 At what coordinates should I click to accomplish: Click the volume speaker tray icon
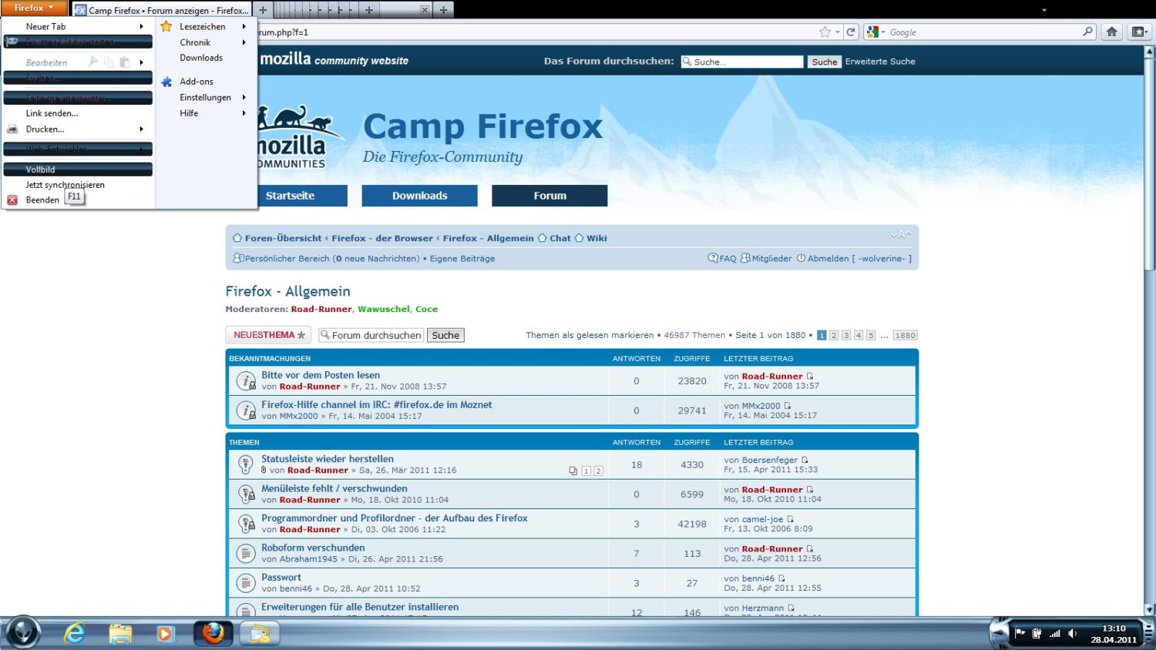point(1072,634)
